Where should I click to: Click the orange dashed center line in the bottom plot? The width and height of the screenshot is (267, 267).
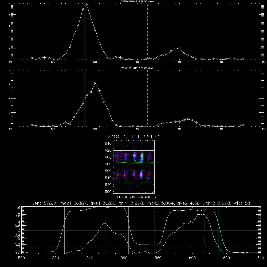click(155, 230)
